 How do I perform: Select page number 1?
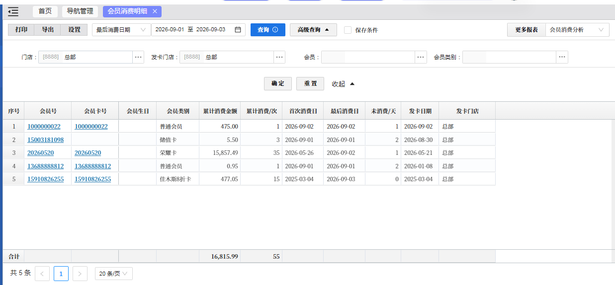pyautogui.click(x=61, y=274)
